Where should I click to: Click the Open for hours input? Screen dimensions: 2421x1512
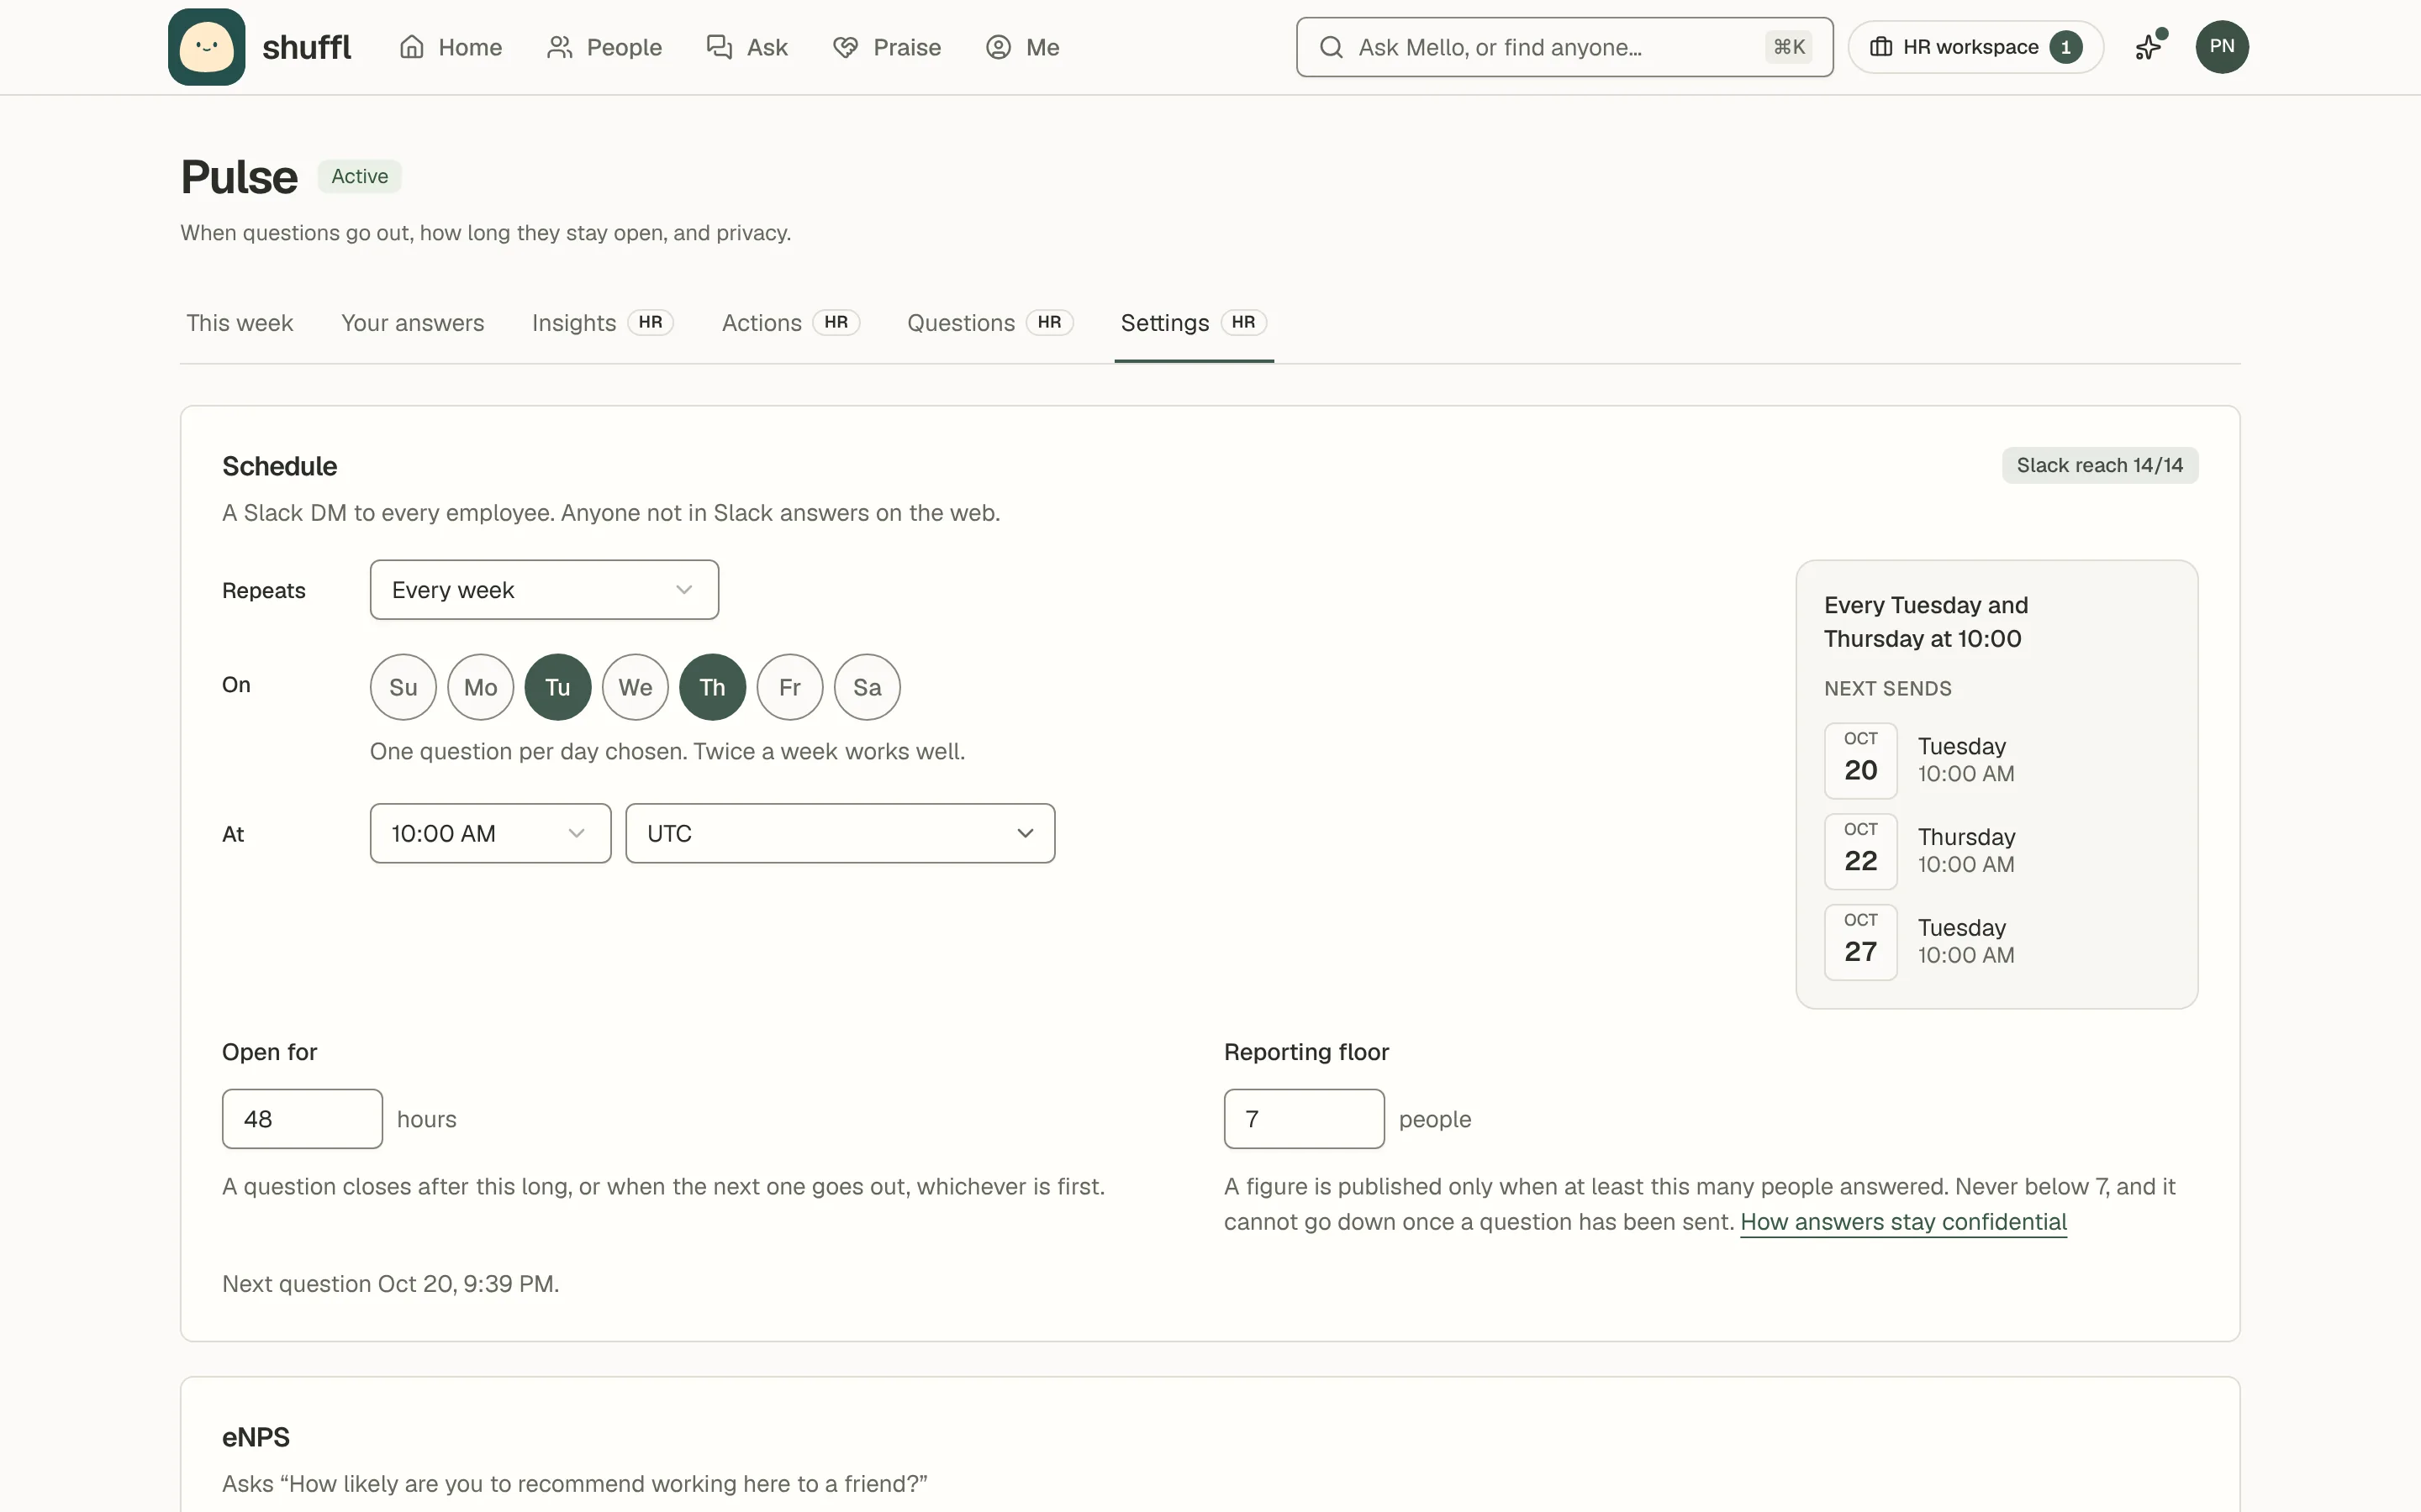[x=302, y=1119]
